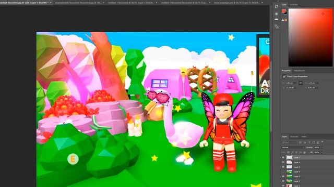Open Fill slider dropdown arrow

click(x=321, y=152)
